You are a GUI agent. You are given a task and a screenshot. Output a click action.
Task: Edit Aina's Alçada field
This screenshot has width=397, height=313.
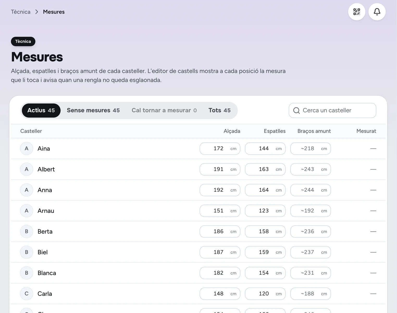[220, 149]
